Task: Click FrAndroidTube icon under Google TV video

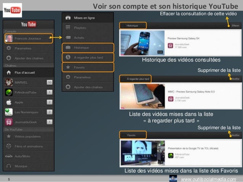Action: tap(171, 155)
